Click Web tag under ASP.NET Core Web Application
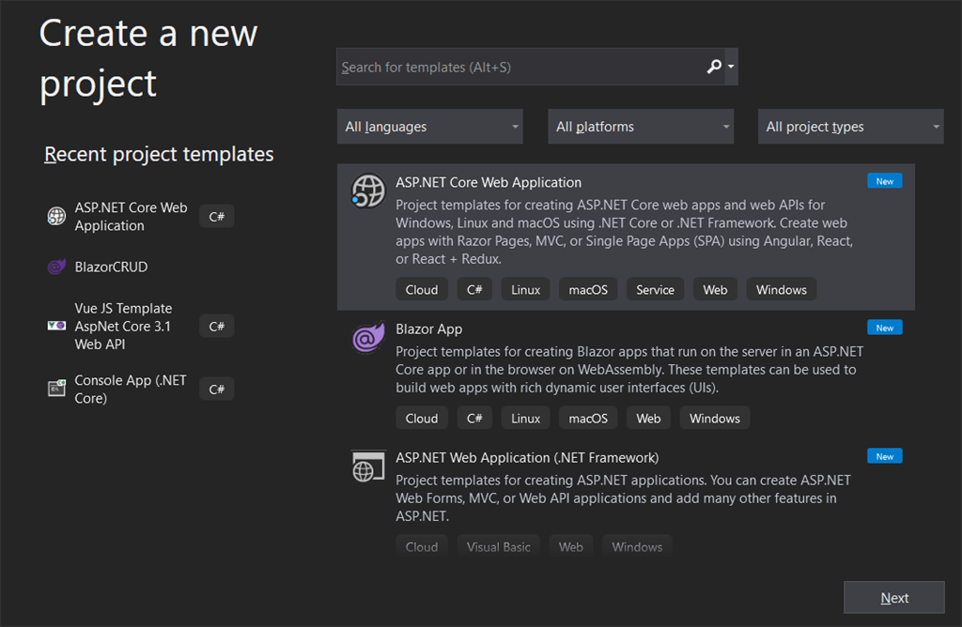The width and height of the screenshot is (962, 627). pyautogui.click(x=715, y=290)
